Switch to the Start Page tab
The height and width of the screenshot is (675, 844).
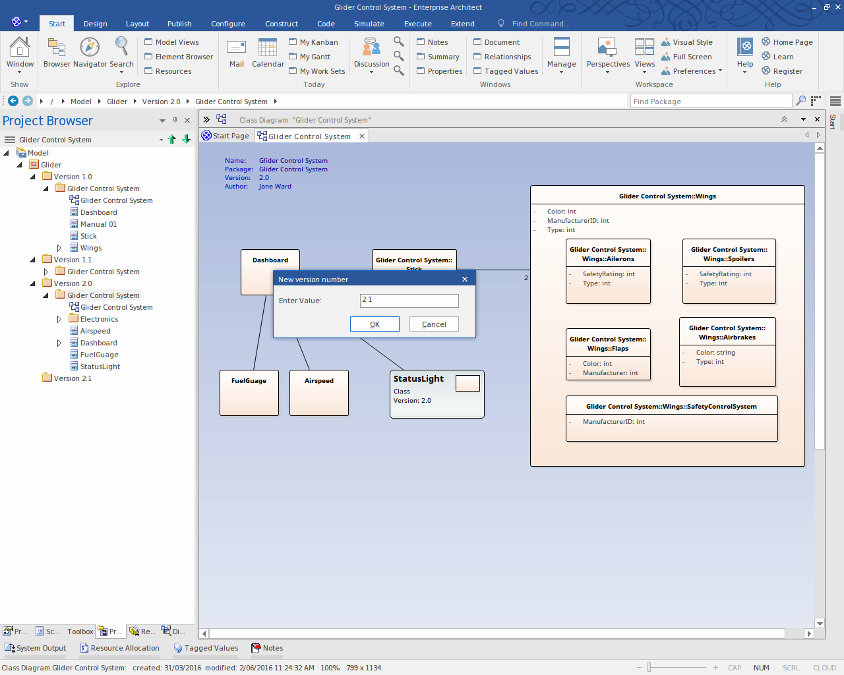226,136
